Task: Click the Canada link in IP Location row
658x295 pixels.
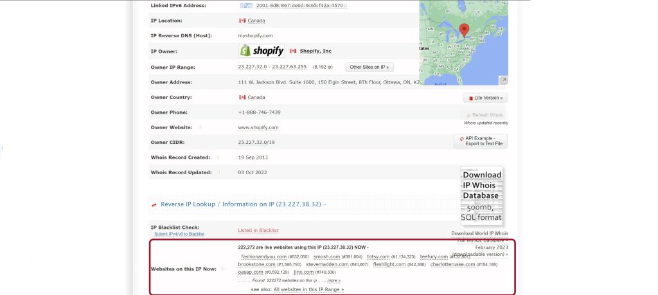Action: (x=256, y=21)
